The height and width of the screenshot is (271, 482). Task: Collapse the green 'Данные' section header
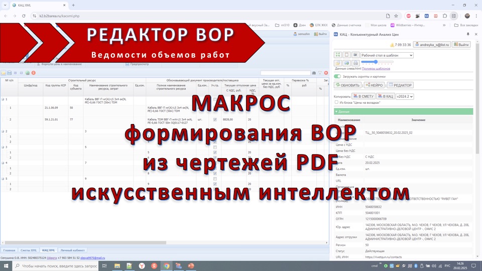point(403,111)
